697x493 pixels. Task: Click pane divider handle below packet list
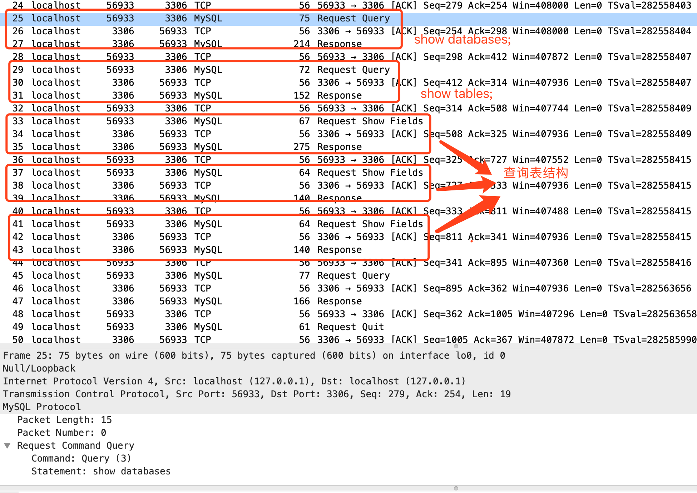pyautogui.click(x=456, y=346)
